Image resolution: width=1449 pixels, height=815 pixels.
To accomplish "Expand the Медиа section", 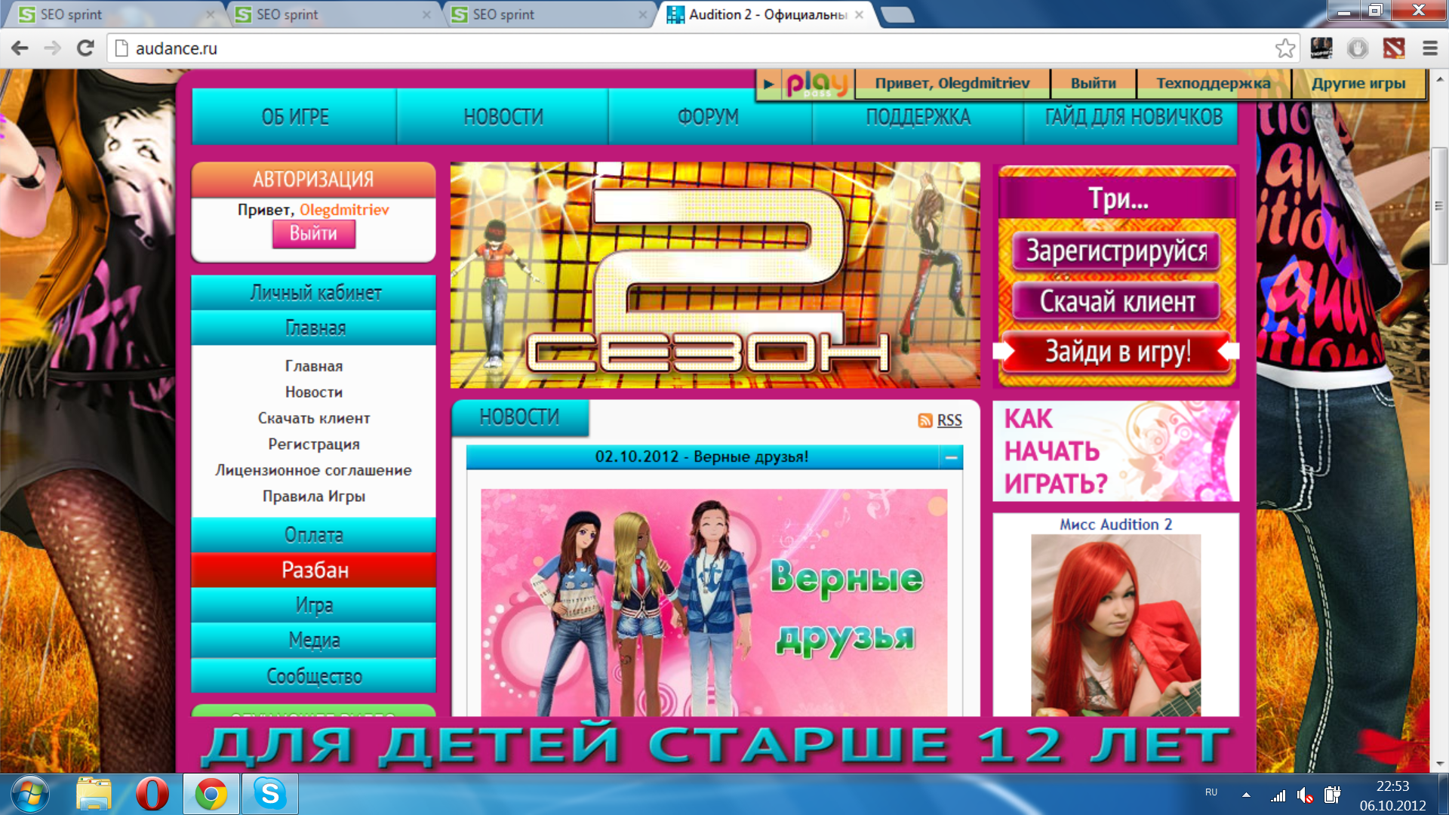I will [x=314, y=640].
